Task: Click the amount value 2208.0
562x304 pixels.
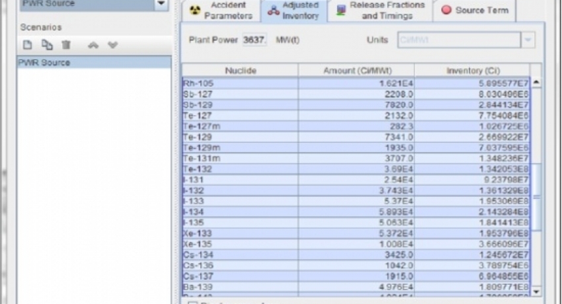Action: [x=399, y=94]
